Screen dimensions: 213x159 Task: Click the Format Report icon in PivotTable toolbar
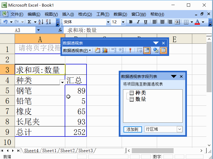[x=97, y=50]
